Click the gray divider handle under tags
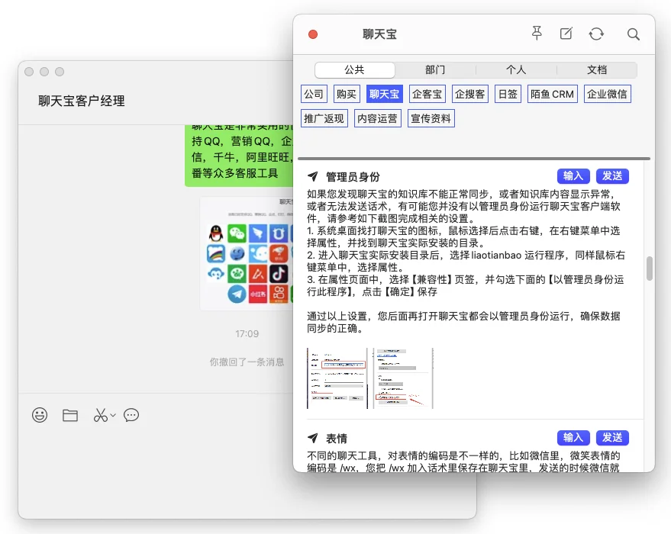The height and width of the screenshot is (534, 671). (474, 159)
